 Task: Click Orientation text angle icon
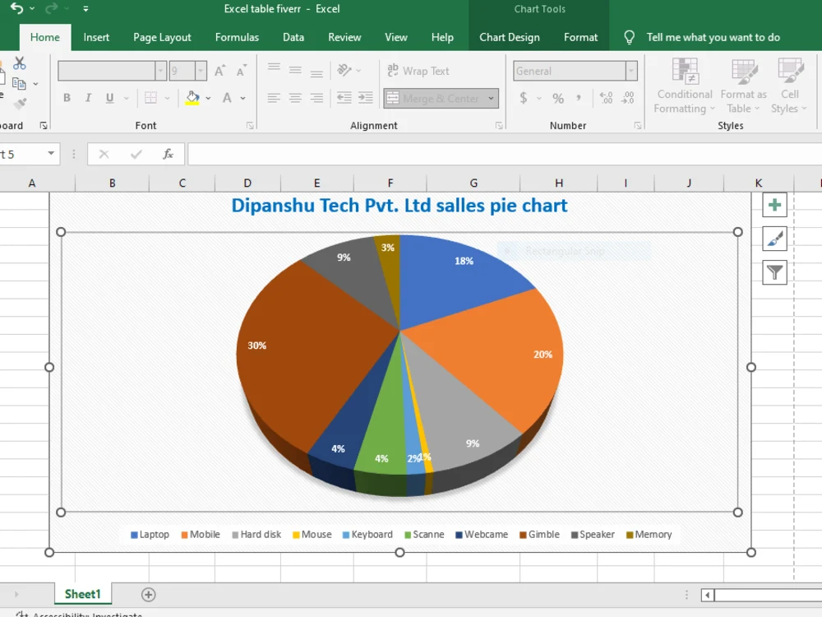pyautogui.click(x=344, y=70)
